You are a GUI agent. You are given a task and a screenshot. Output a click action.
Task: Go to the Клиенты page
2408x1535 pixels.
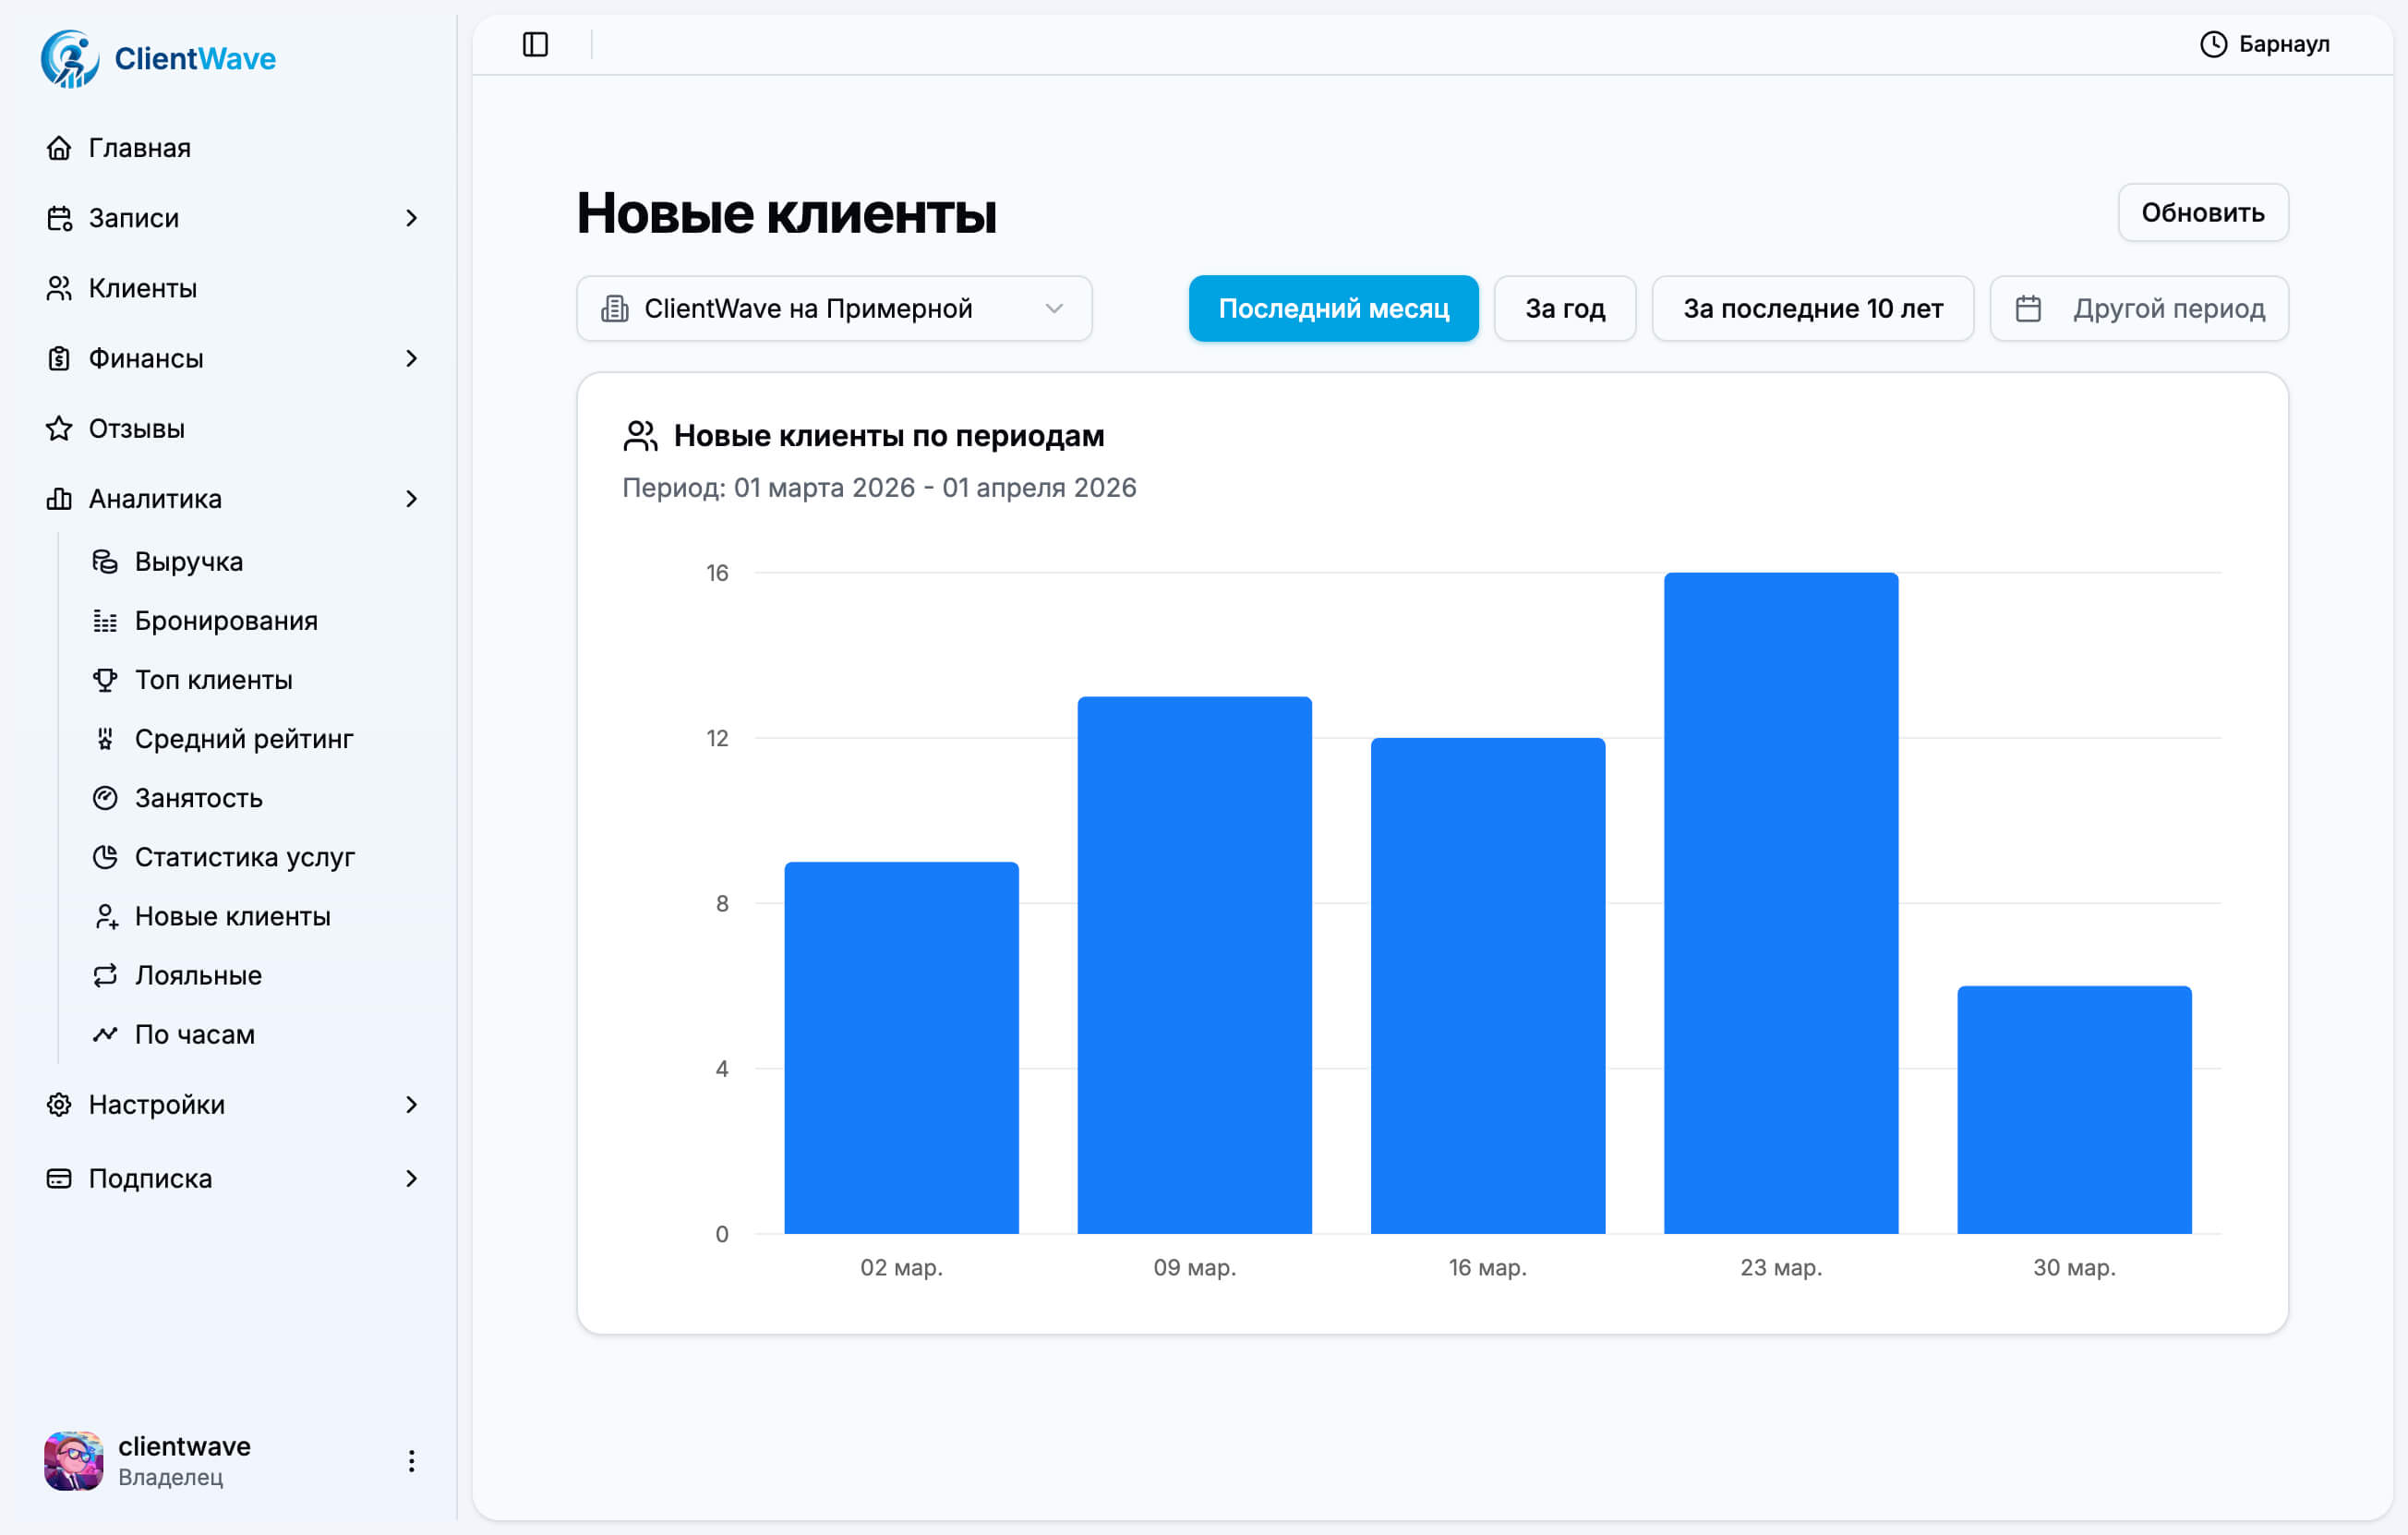[x=142, y=288]
